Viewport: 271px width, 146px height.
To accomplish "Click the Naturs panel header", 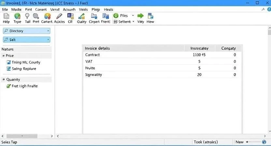I will pyautogui.click(x=27, y=49).
